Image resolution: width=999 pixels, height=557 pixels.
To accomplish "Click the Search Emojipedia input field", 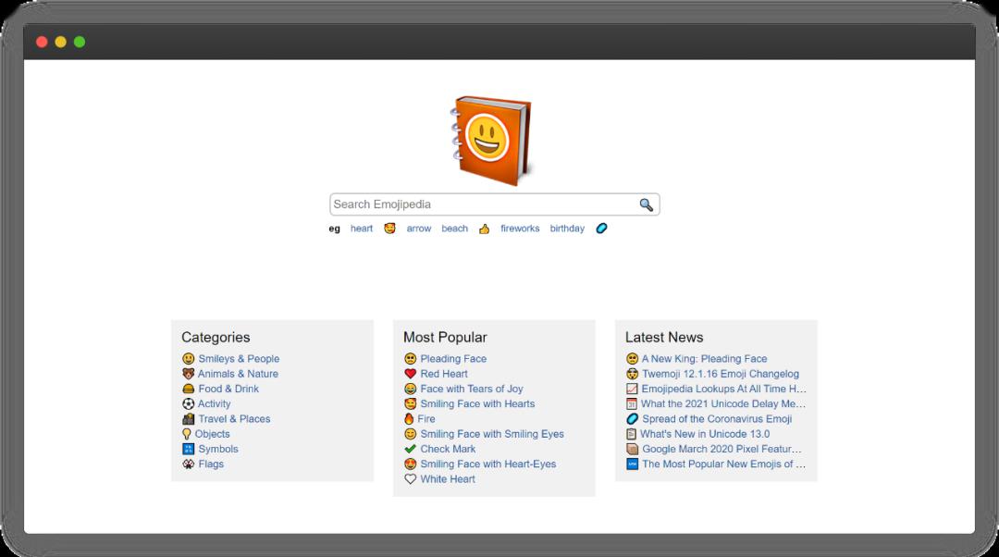I will click(494, 204).
